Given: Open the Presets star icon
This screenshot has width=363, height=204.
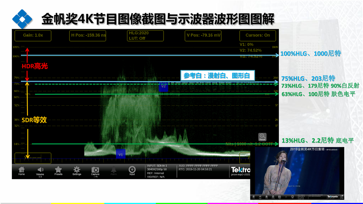Looking at the screenshot, I should 58,170.
